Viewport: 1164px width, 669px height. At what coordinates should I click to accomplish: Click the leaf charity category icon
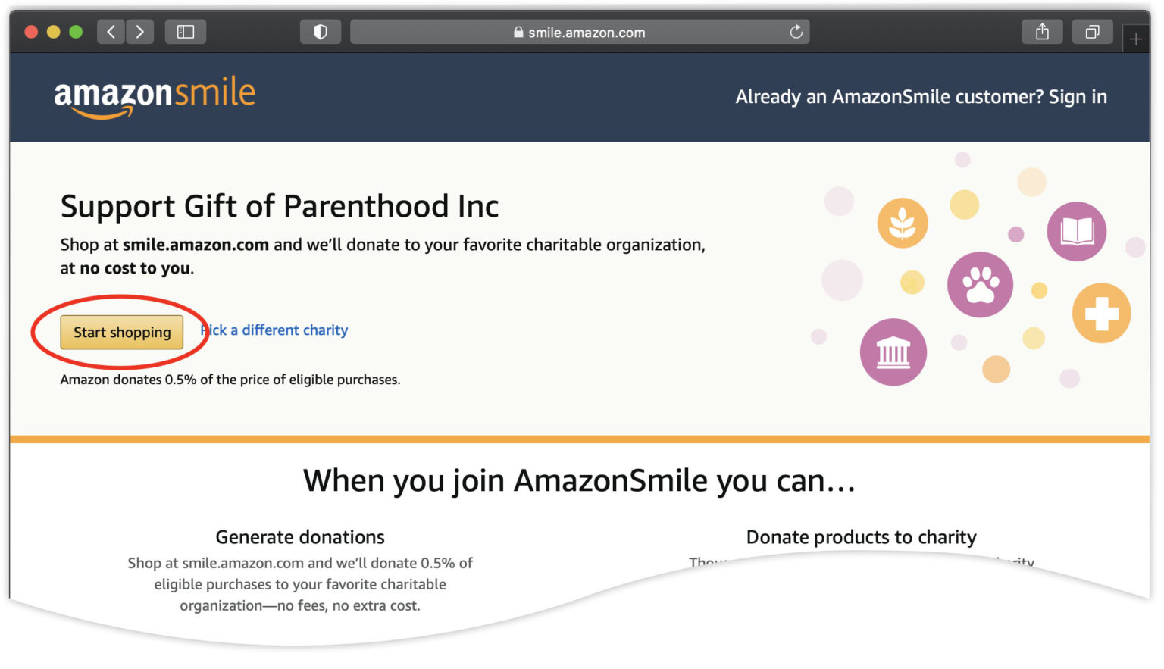[903, 222]
